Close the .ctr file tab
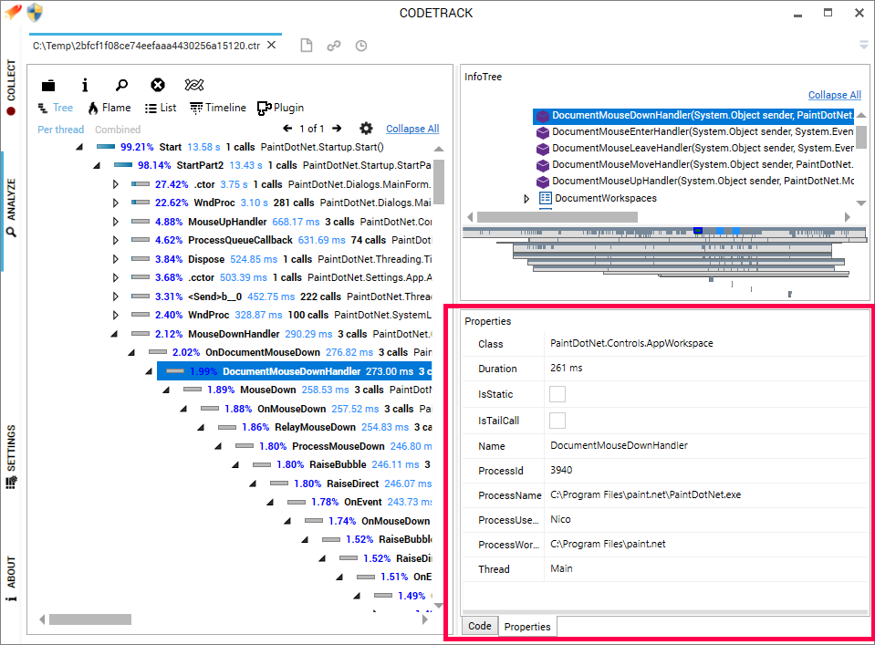 [271, 45]
